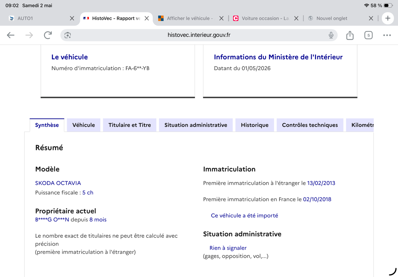Close the AUTO1 tab
398x277 pixels.
point(72,18)
